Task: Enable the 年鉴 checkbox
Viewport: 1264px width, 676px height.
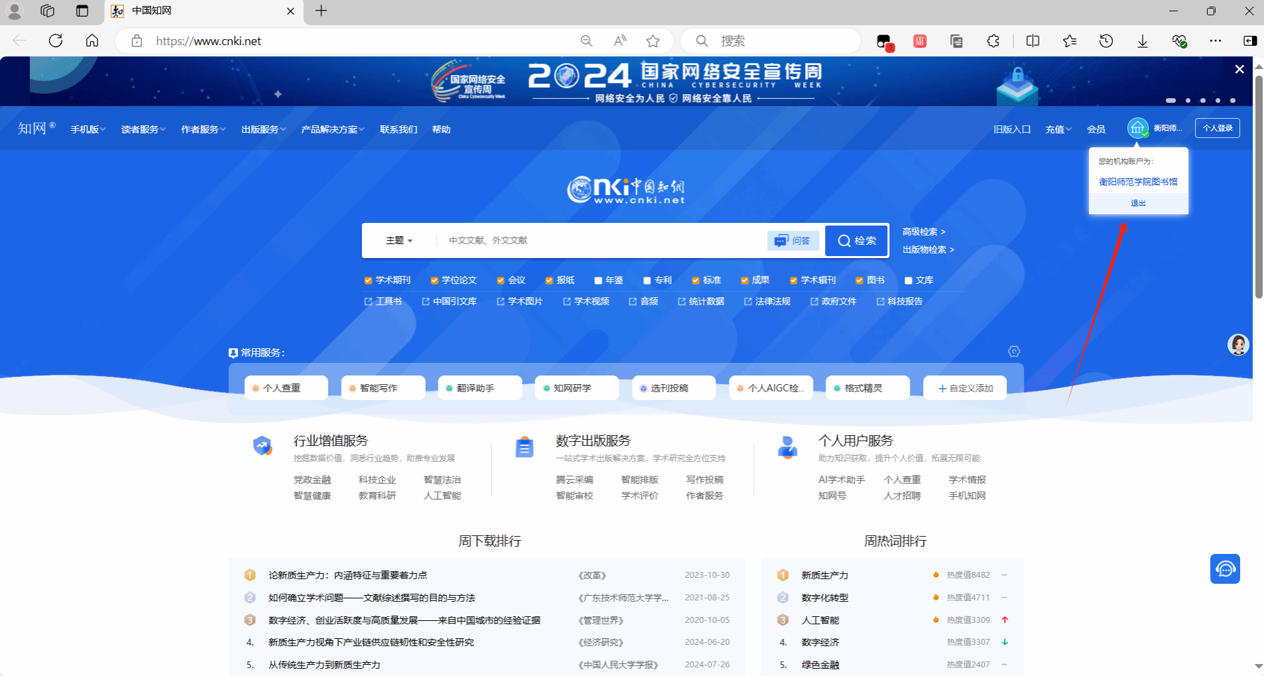Action: pyautogui.click(x=598, y=281)
